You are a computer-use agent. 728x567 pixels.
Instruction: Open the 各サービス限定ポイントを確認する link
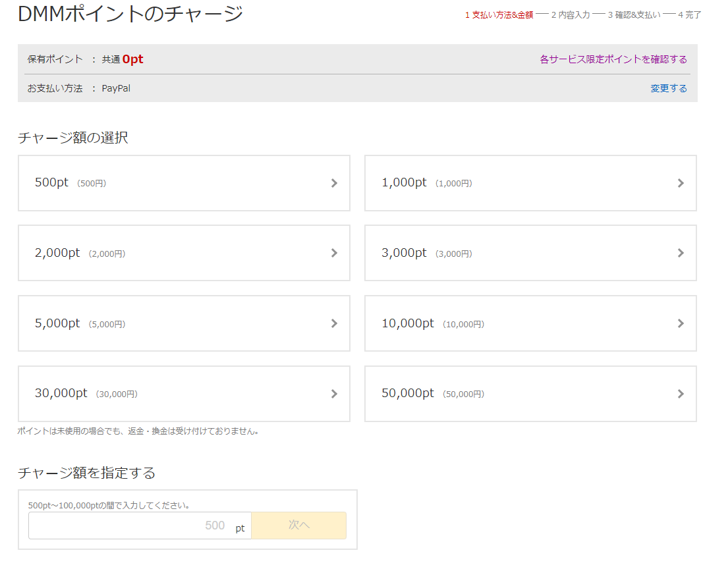(x=613, y=59)
